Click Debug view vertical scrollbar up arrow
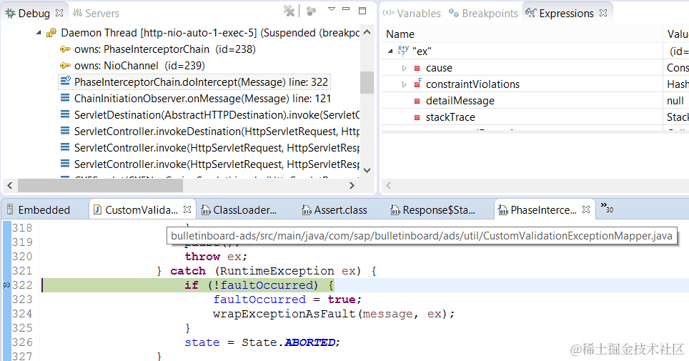Image resolution: width=689 pixels, height=361 pixels. coord(367,32)
